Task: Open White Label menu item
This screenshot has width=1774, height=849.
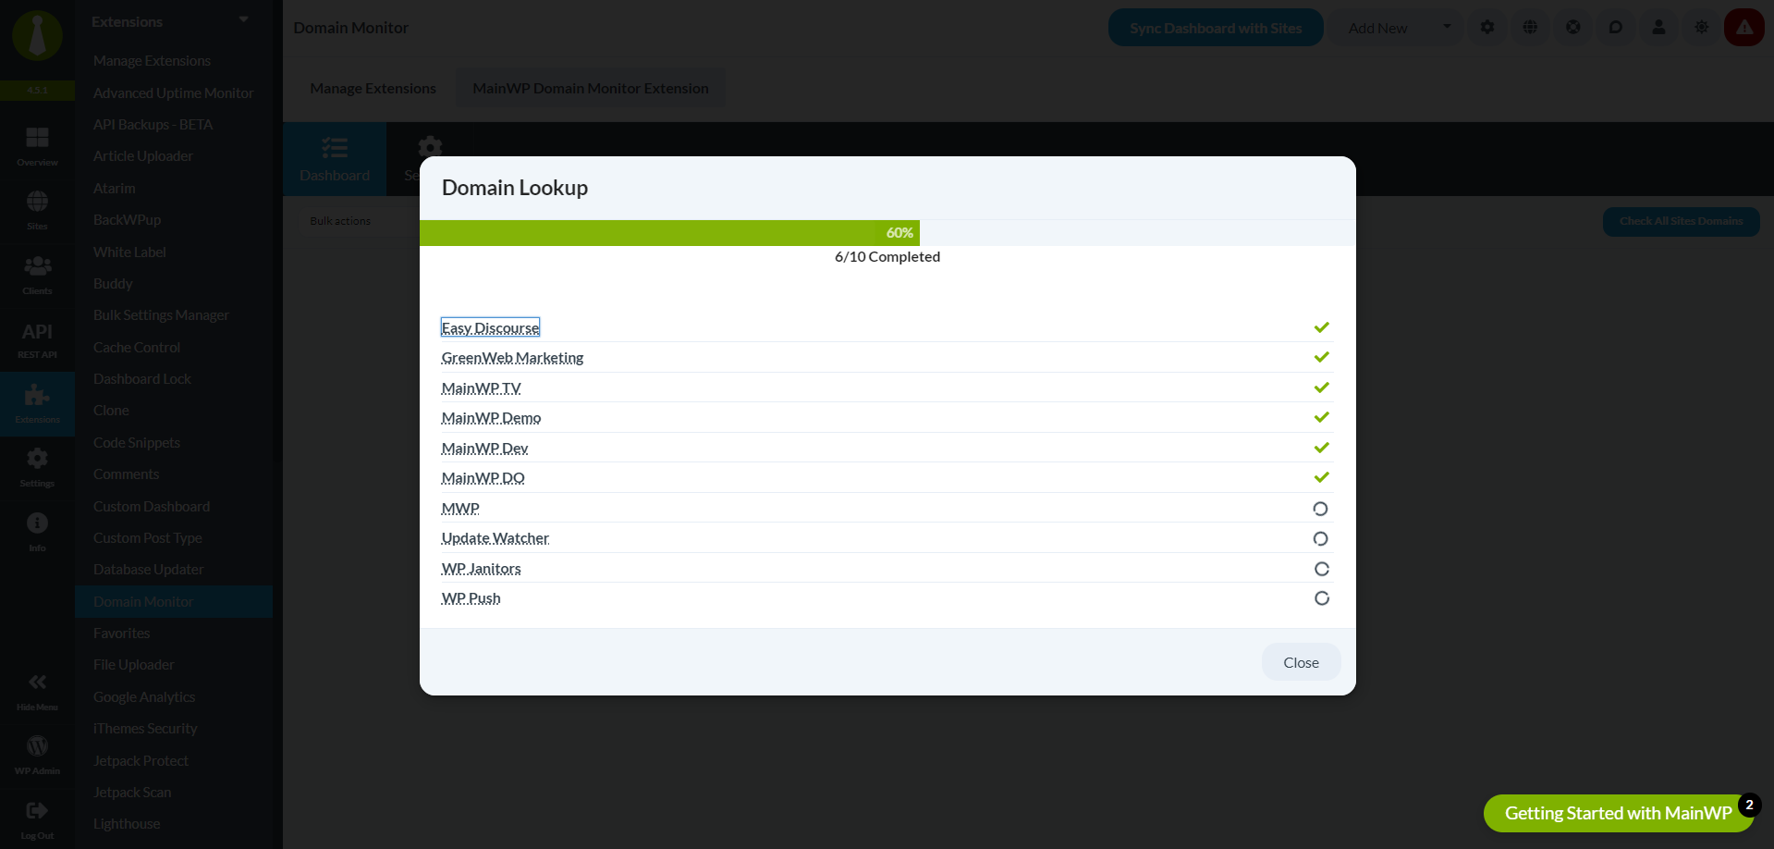Action: tap(129, 252)
